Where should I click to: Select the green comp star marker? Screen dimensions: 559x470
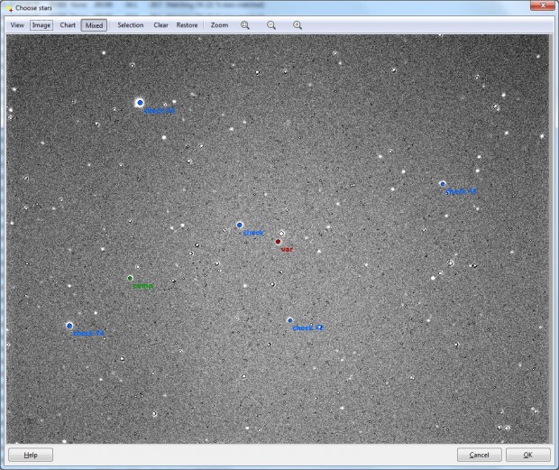coord(130,278)
